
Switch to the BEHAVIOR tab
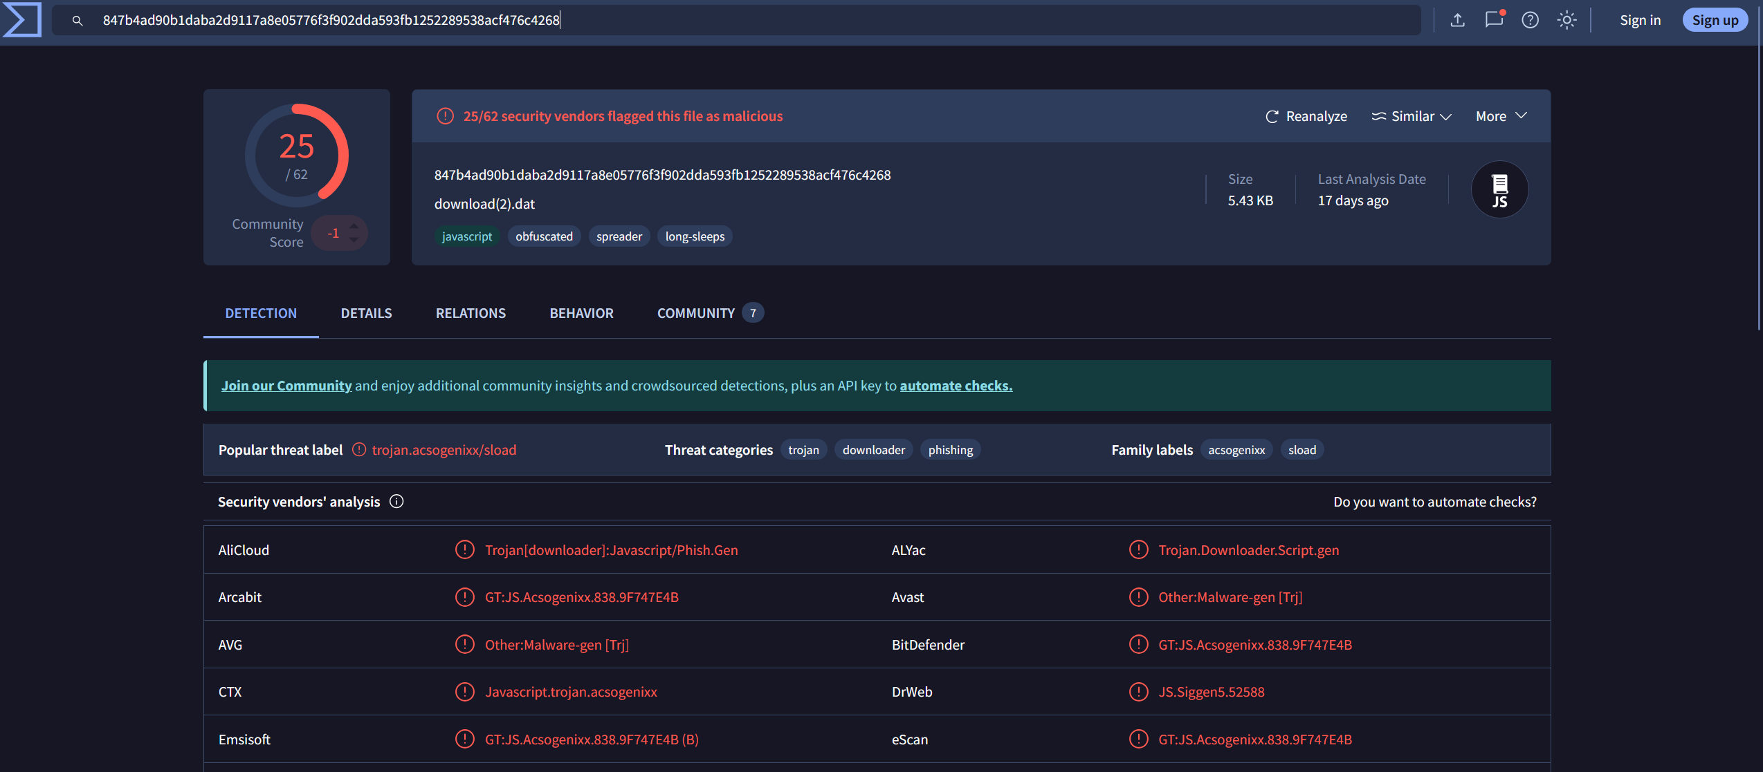pyautogui.click(x=581, y=312)
